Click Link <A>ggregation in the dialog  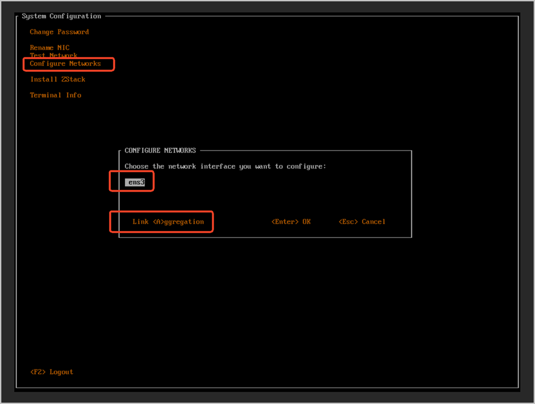click(x=168, y=222)
